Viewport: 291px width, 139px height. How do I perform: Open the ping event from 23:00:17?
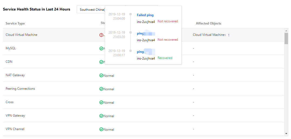click(140, 52)
